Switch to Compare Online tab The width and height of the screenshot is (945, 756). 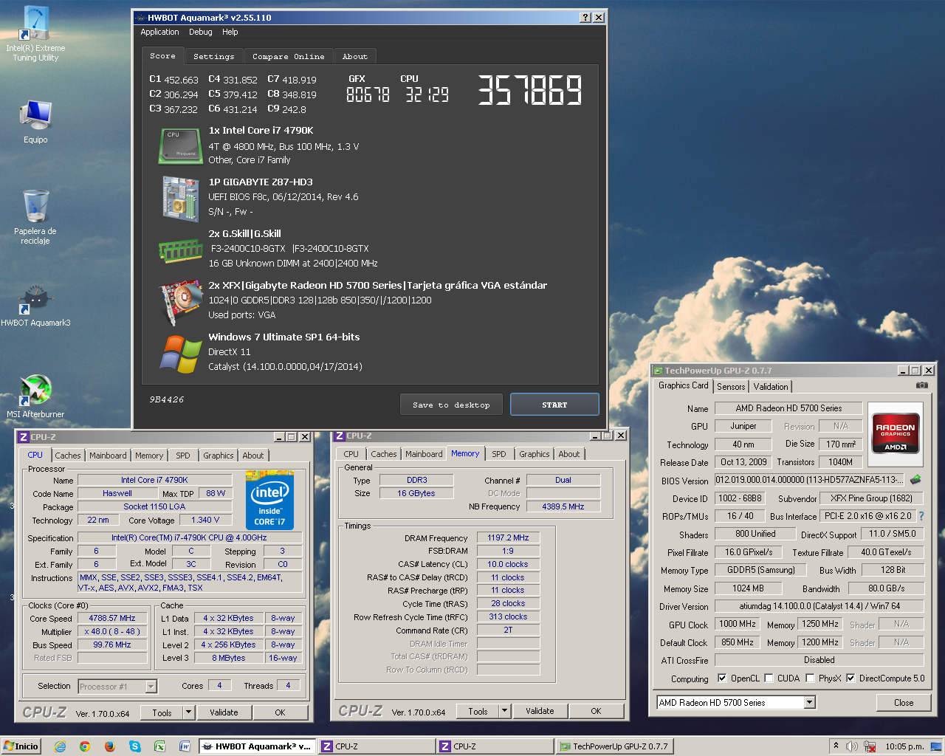point(288,56)
